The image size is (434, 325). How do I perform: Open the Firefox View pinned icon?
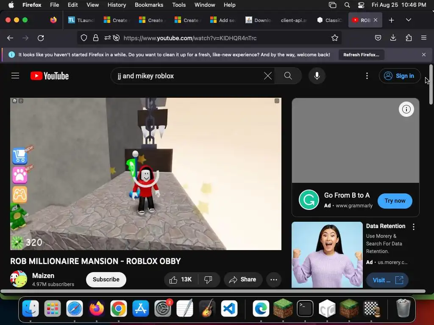tap(53, 20)
